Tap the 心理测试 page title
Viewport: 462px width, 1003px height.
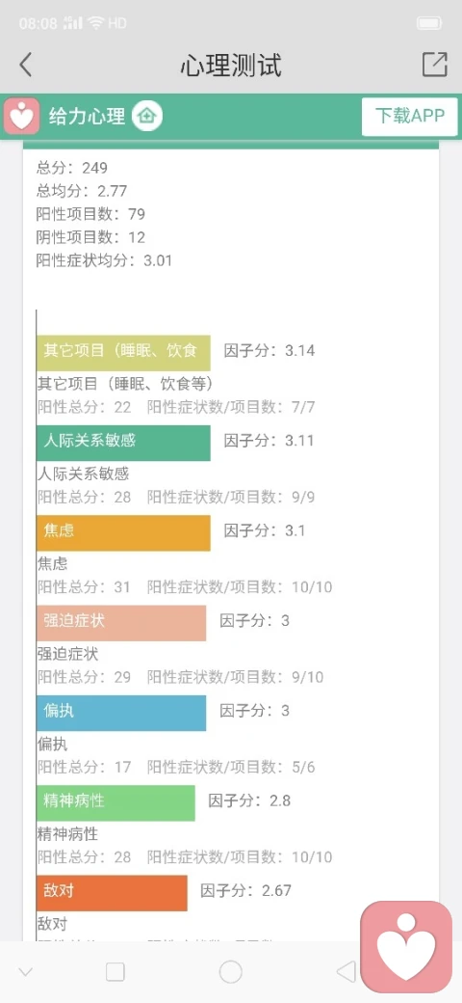[x=230, y=66]
